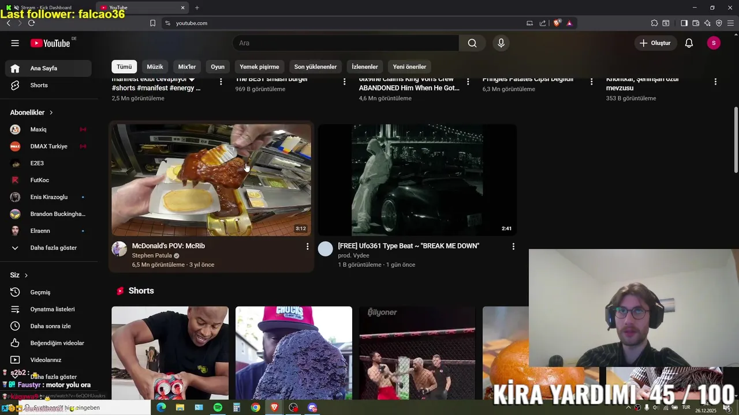Select the İzlenenler filter chip
The height and width of the screenshot is (415, 739).
pos(365,67)
